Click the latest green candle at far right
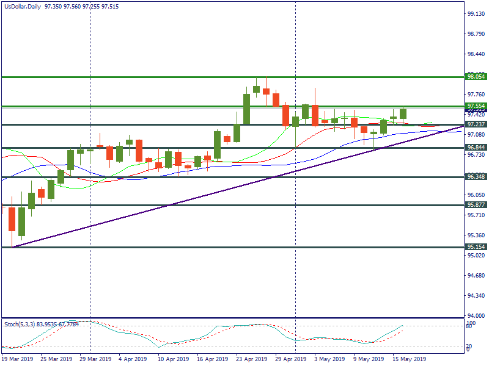 (403, 113)
